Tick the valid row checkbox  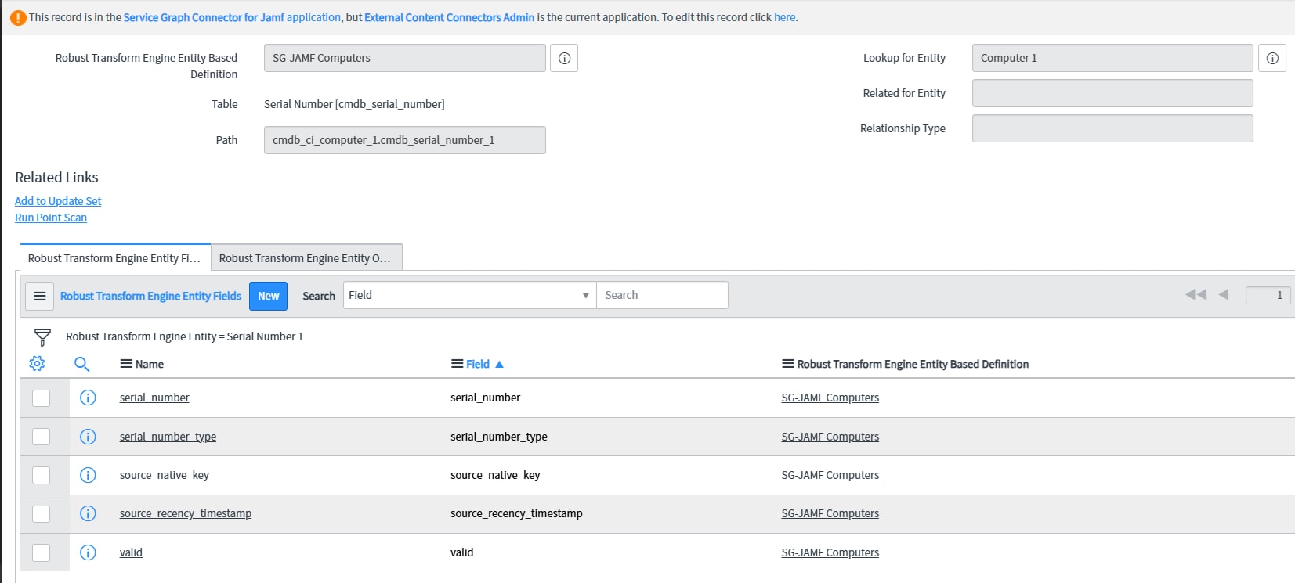(42, 552)
